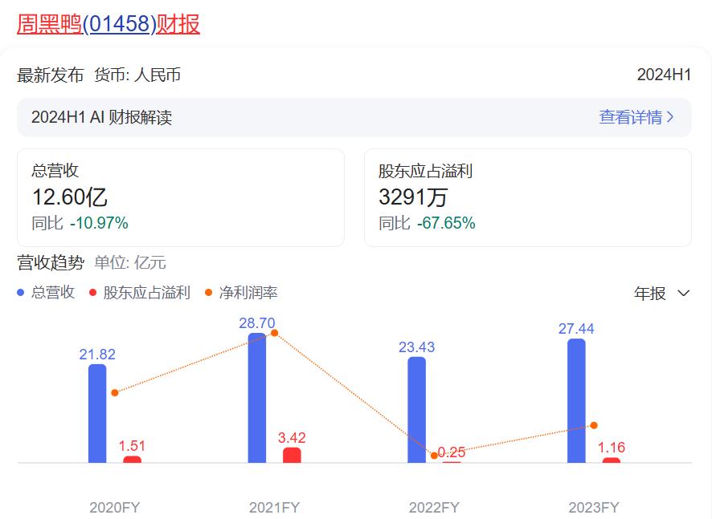Click the 2021FY red profit bar 3.42

coord(292,456)
